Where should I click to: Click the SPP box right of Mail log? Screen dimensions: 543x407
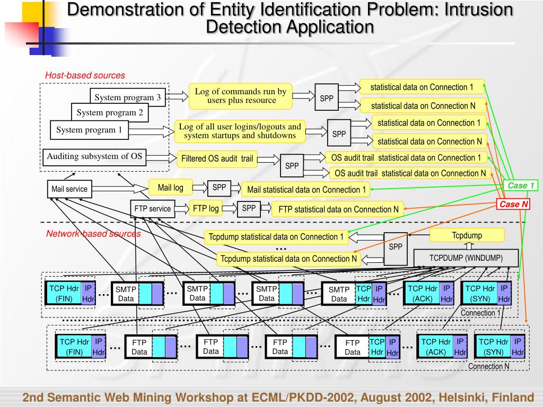tap(219, 188)
